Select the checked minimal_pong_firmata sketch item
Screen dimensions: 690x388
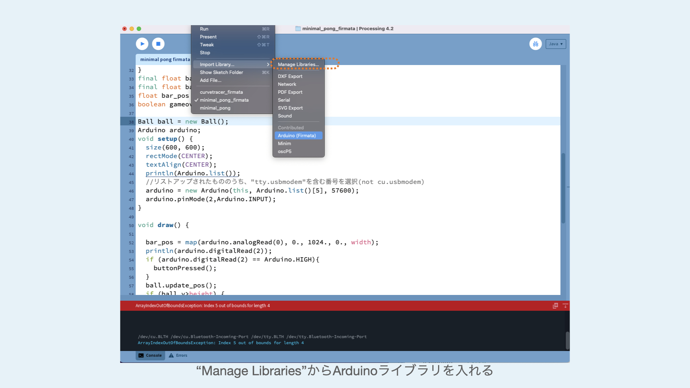point(224,100)
